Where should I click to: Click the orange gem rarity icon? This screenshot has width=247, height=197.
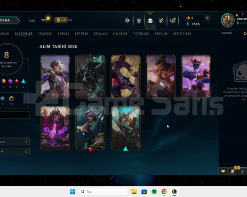coord(4,81)
